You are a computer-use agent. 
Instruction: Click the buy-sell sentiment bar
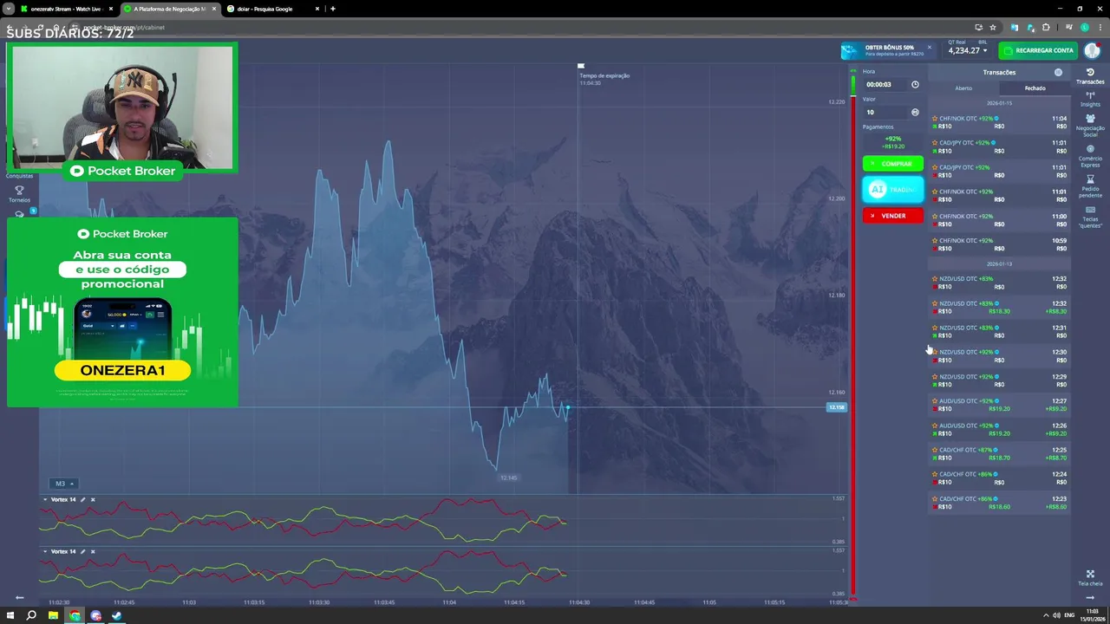[853, 334]
